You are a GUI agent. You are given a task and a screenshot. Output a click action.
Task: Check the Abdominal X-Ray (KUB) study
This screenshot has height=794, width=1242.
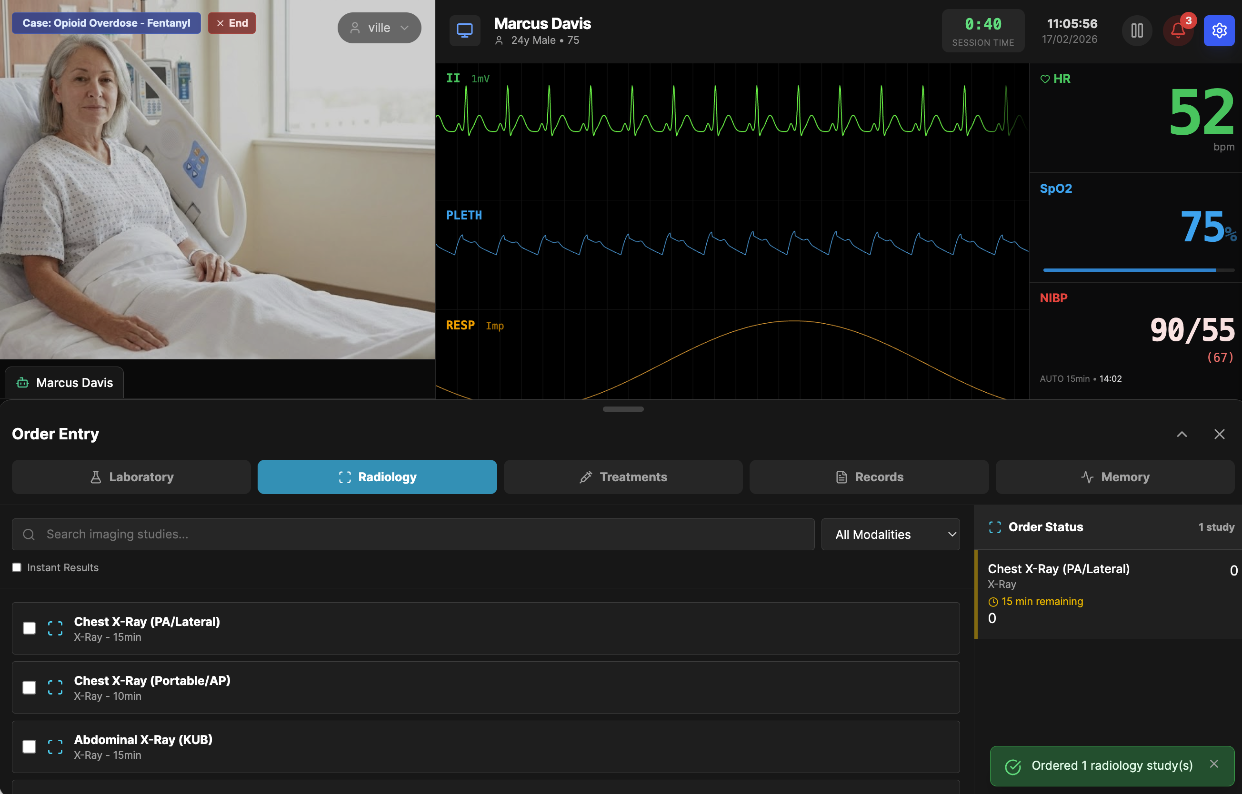click(x=30, y=745)
